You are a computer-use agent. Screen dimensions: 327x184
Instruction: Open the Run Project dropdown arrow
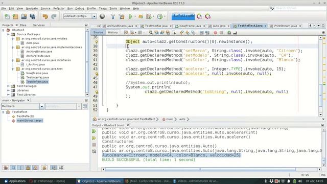[x=135, y=16]
